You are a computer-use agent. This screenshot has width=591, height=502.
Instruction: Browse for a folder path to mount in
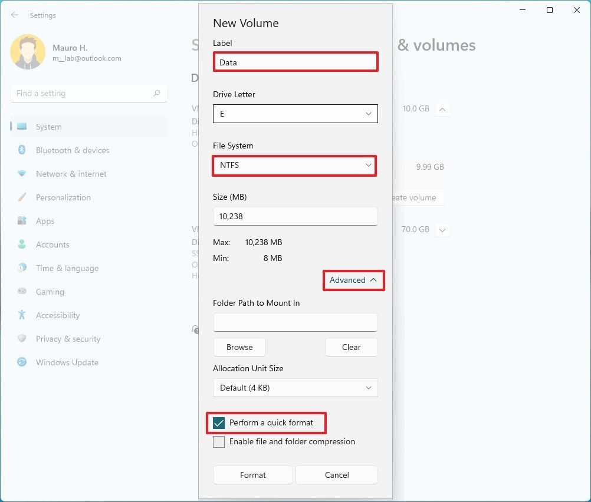coord(239,347)
